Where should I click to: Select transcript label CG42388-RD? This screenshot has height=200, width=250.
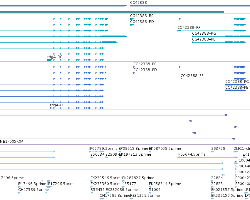pyautogui.click(x=142, y=22)
